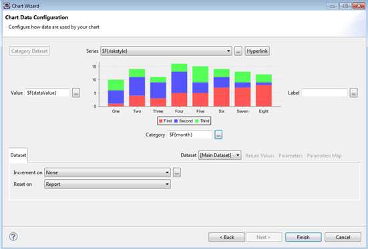
Task: Focus the Value $F{dataValue} input field
Action: pos(47,93)
